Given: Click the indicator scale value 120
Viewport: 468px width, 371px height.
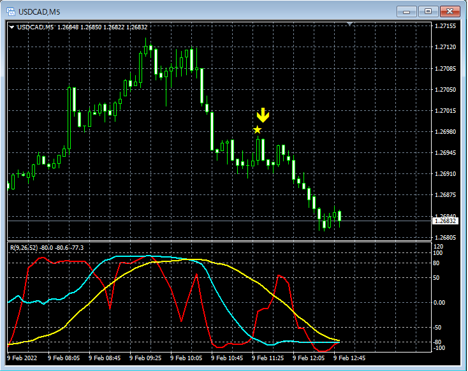Looking at the screenshot, I should (x=438, y=247).
